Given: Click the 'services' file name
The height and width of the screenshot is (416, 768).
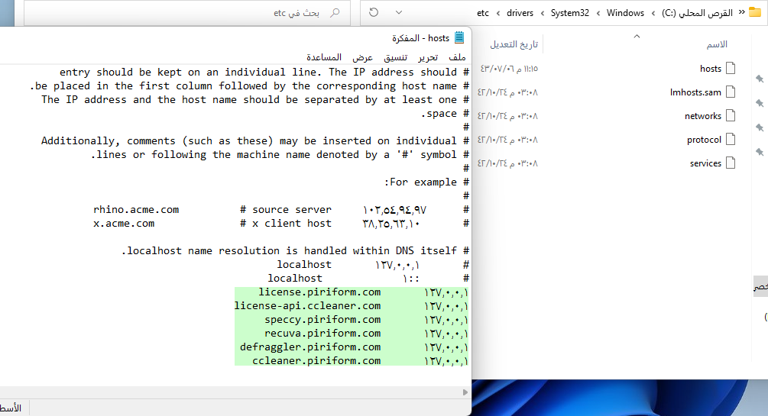Looking at the screenshot, I should (x=705, y=163).
